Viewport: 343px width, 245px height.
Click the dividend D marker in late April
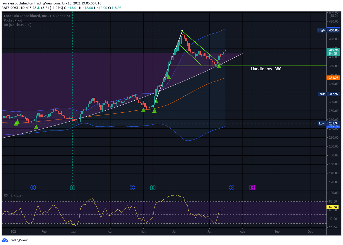133,187
